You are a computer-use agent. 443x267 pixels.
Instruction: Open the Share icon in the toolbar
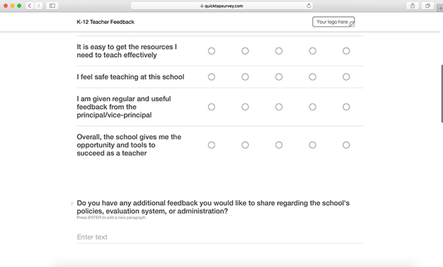click(413, 6)
